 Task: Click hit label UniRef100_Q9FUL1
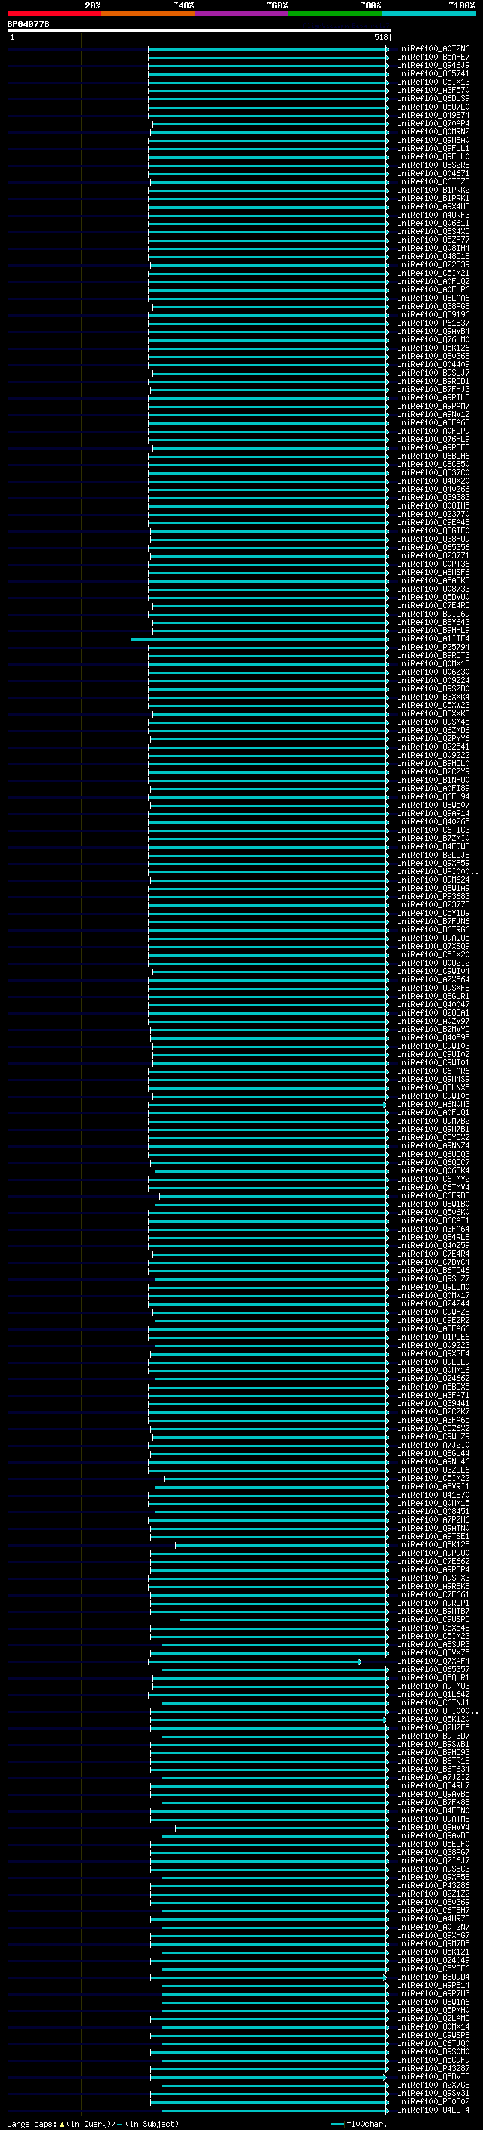[x=433, y=148]
